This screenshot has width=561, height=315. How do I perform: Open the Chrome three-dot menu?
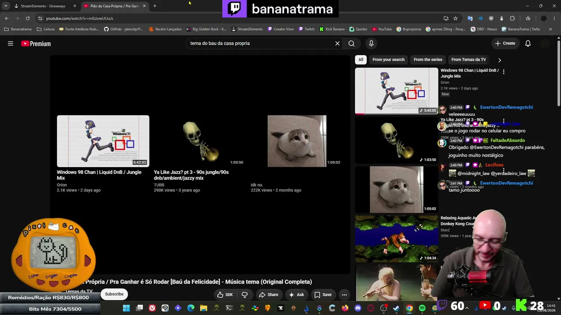click(554, 18)
